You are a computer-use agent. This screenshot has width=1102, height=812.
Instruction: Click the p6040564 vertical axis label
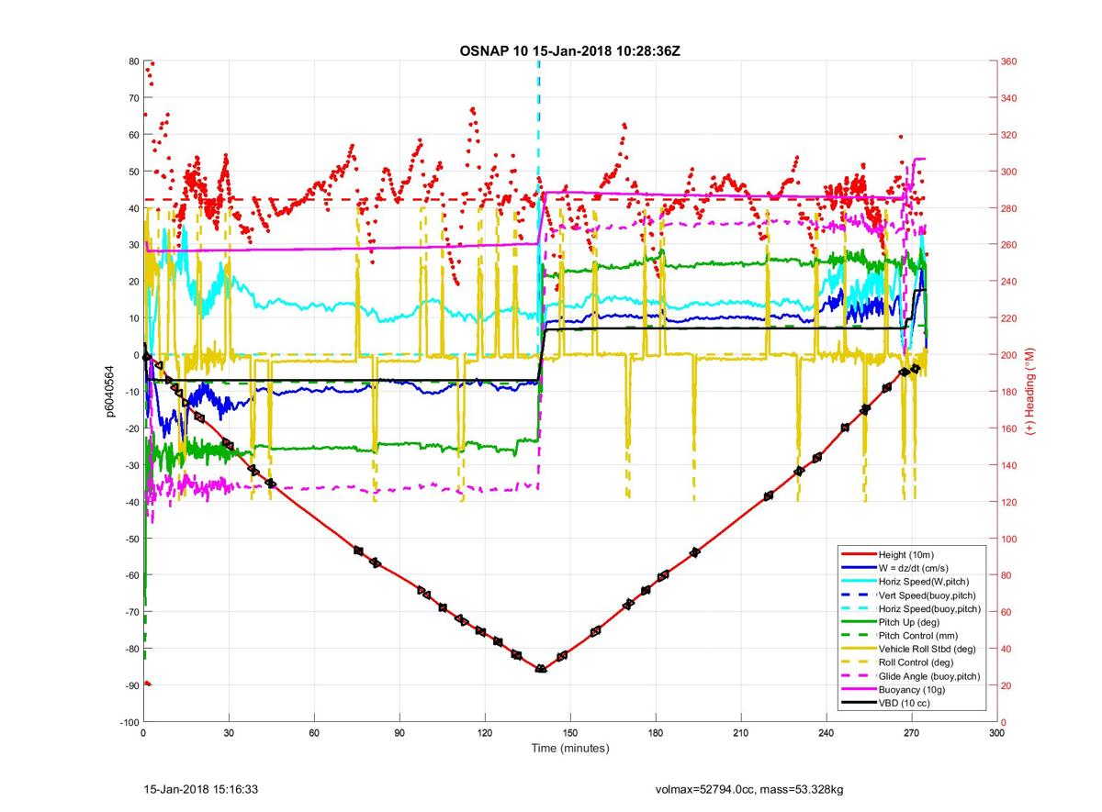(x=109, y=392)
